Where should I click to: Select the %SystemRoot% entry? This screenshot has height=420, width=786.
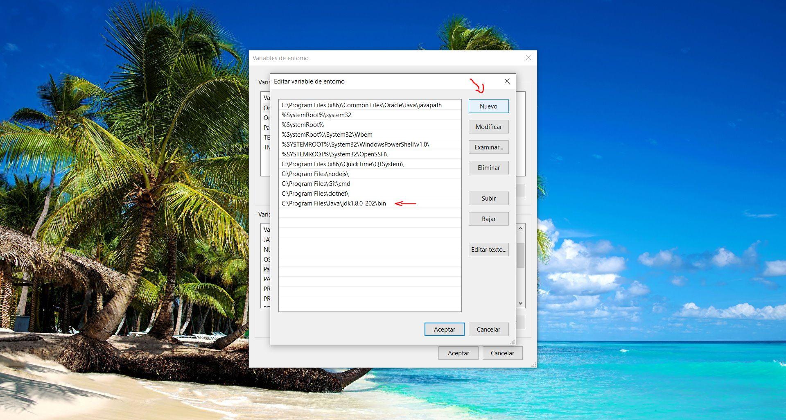[x=370, y=124]
